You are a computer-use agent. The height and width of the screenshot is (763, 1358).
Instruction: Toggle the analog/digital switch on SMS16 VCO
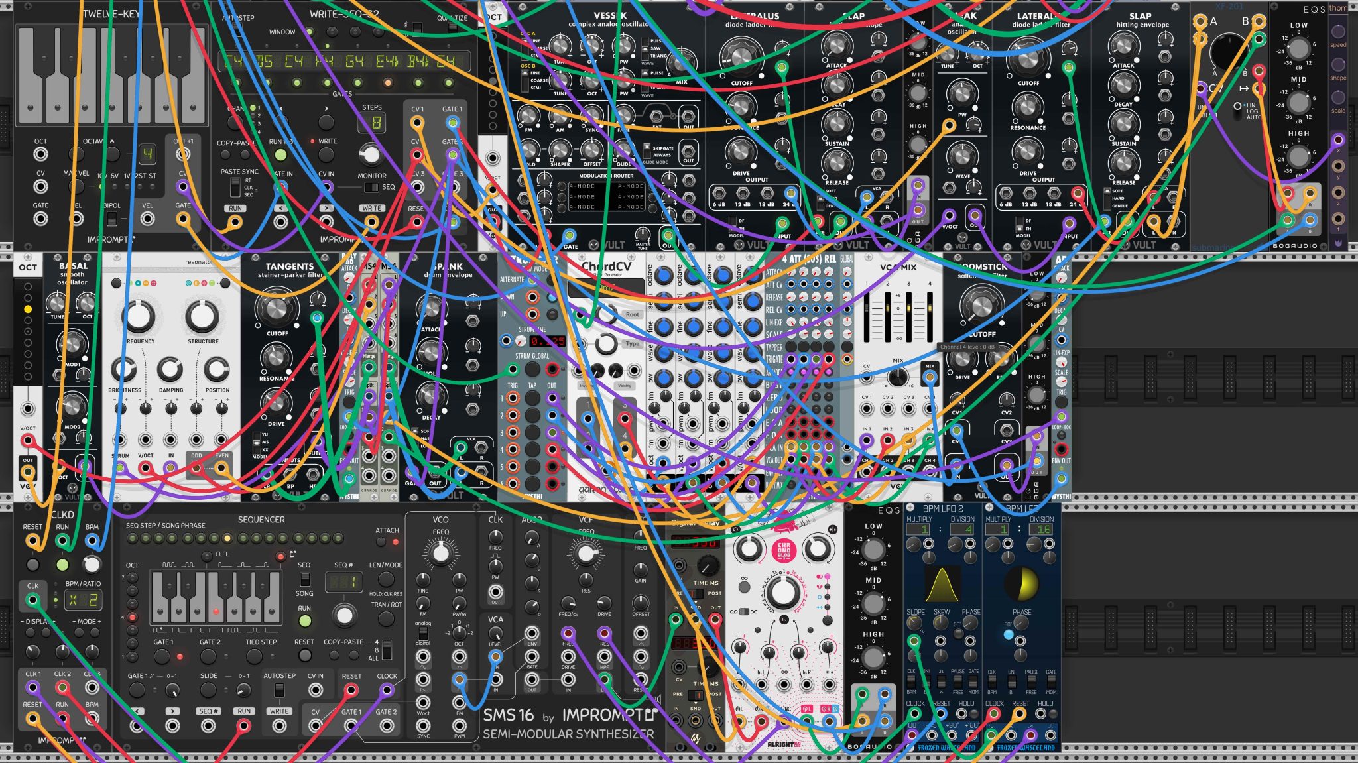423,634
